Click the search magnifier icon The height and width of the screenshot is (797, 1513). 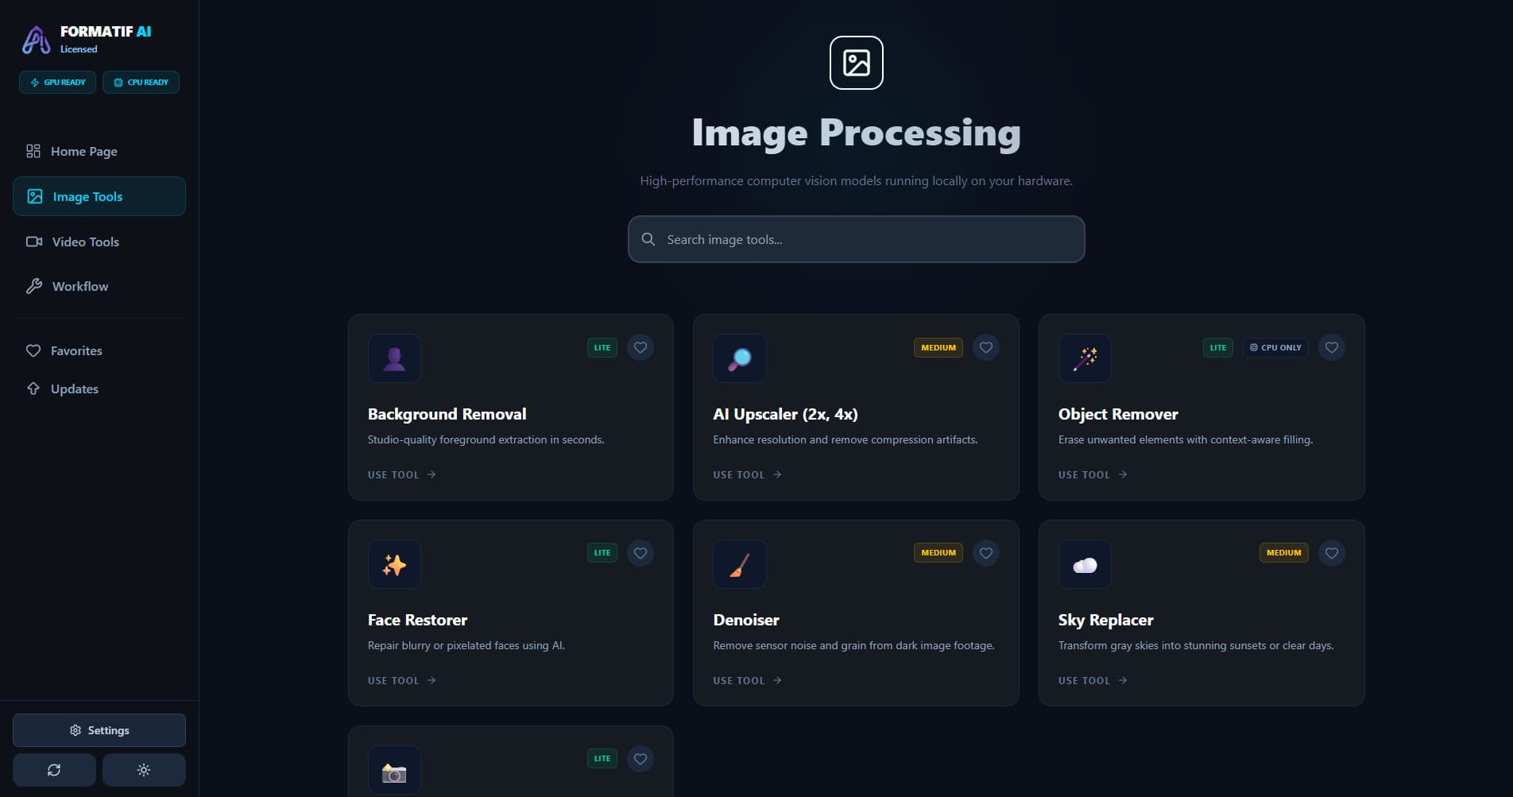coord(648,239)
